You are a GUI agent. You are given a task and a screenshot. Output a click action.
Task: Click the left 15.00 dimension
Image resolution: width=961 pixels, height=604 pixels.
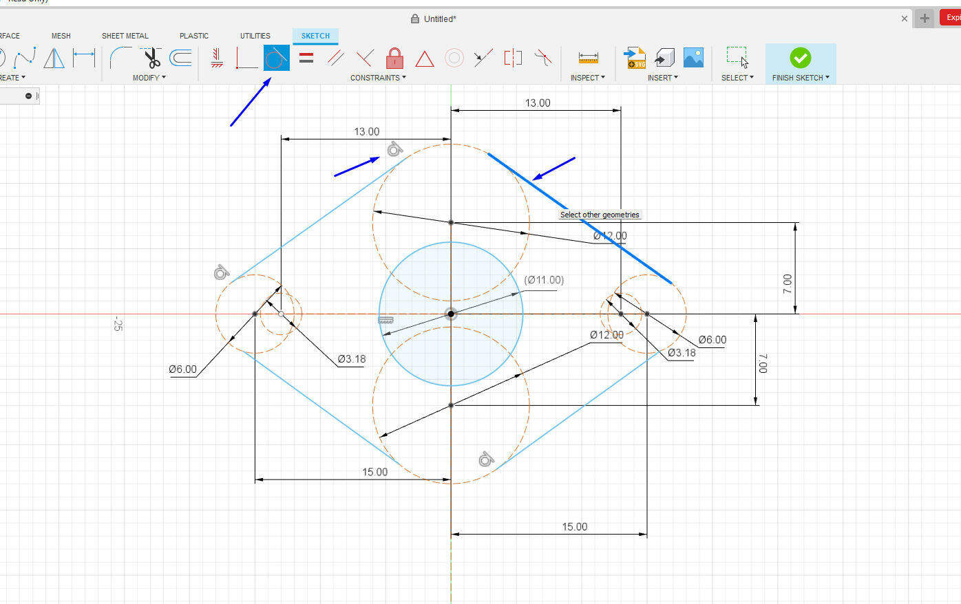click(x=375, y=472)
